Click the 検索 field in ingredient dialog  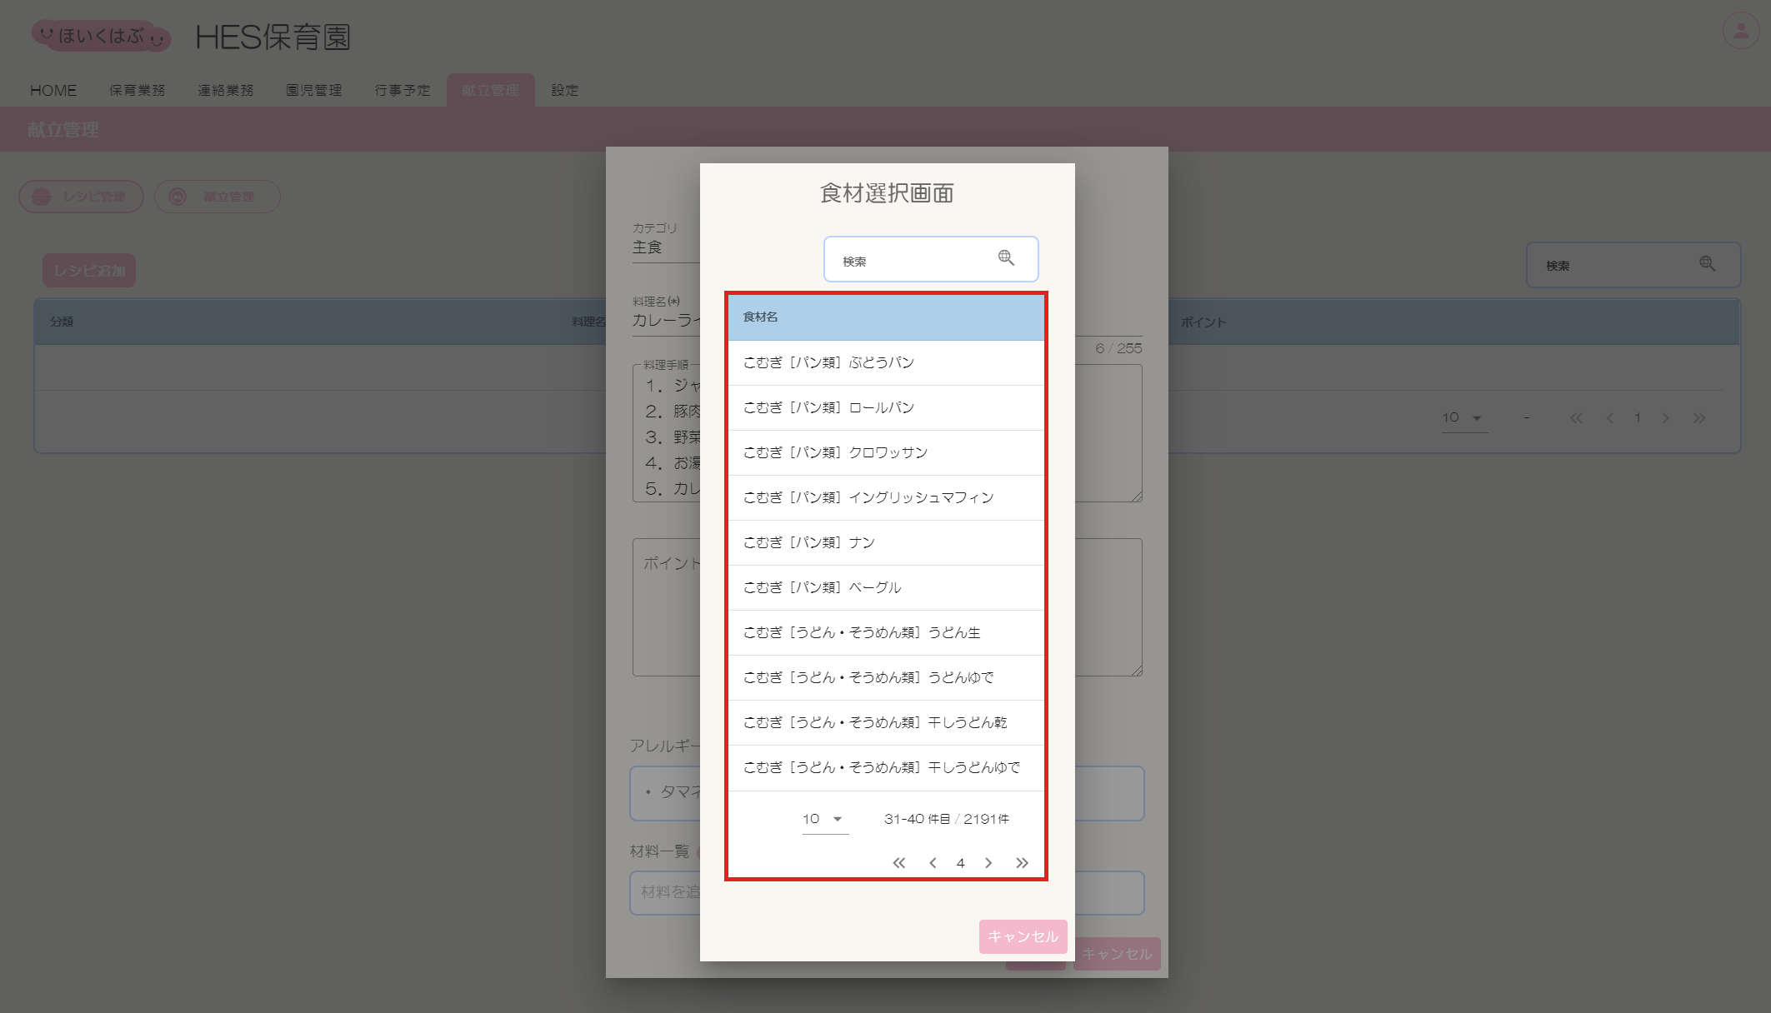[x=931, y=259]
